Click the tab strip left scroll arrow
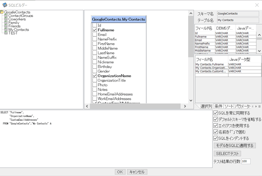 (x=253, y=106)
